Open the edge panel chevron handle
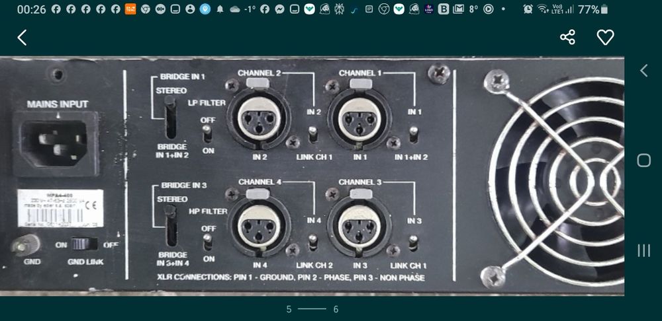 643,71
